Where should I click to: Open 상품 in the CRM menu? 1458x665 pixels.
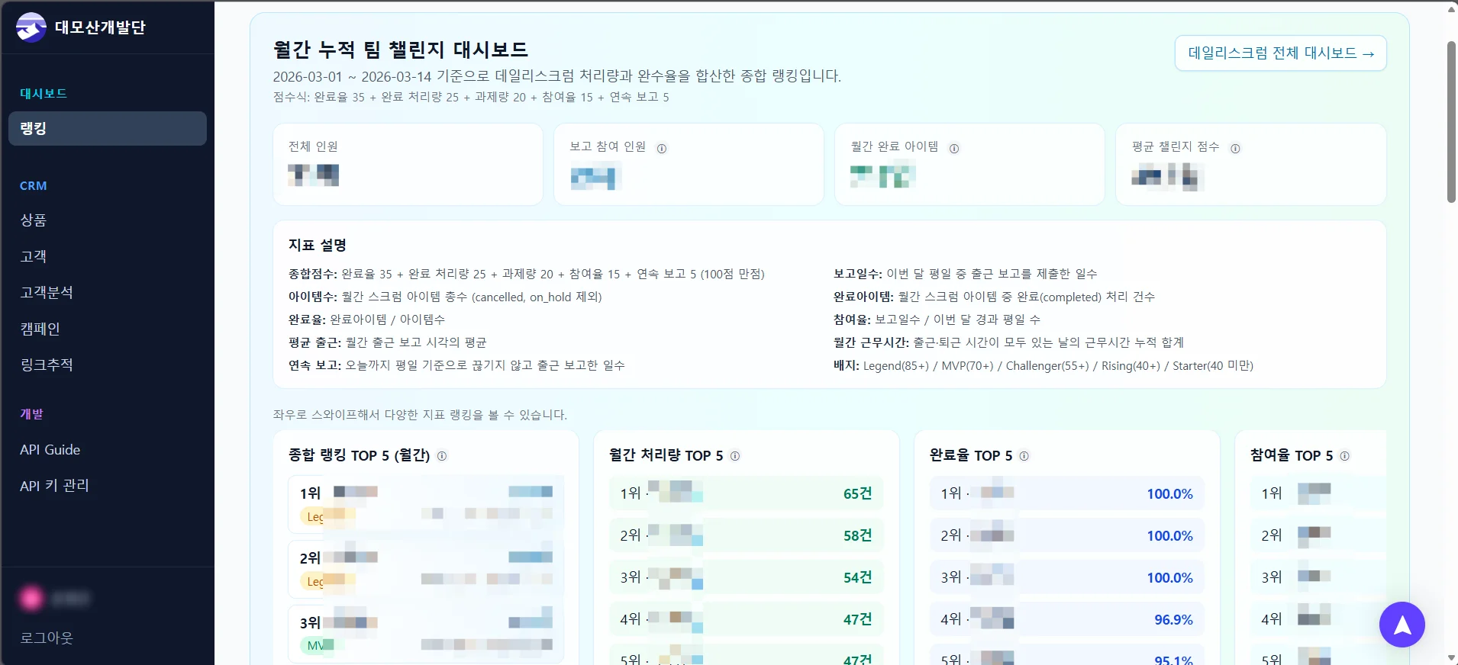coord(34,220)
